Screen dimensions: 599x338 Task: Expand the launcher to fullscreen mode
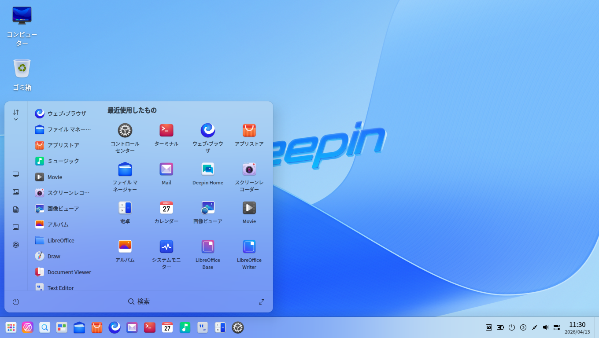261,301
